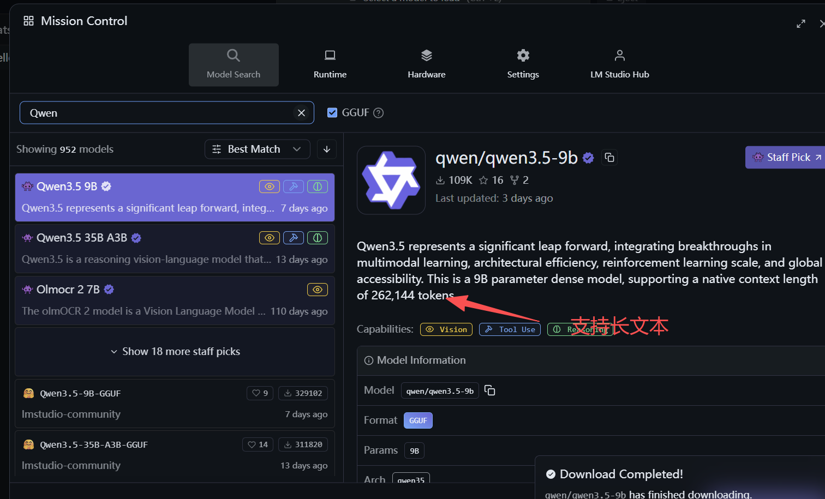Copy the model identifier qwen/qwen3.5-9b
Screen dimensions: 825x499
[490, 390]
